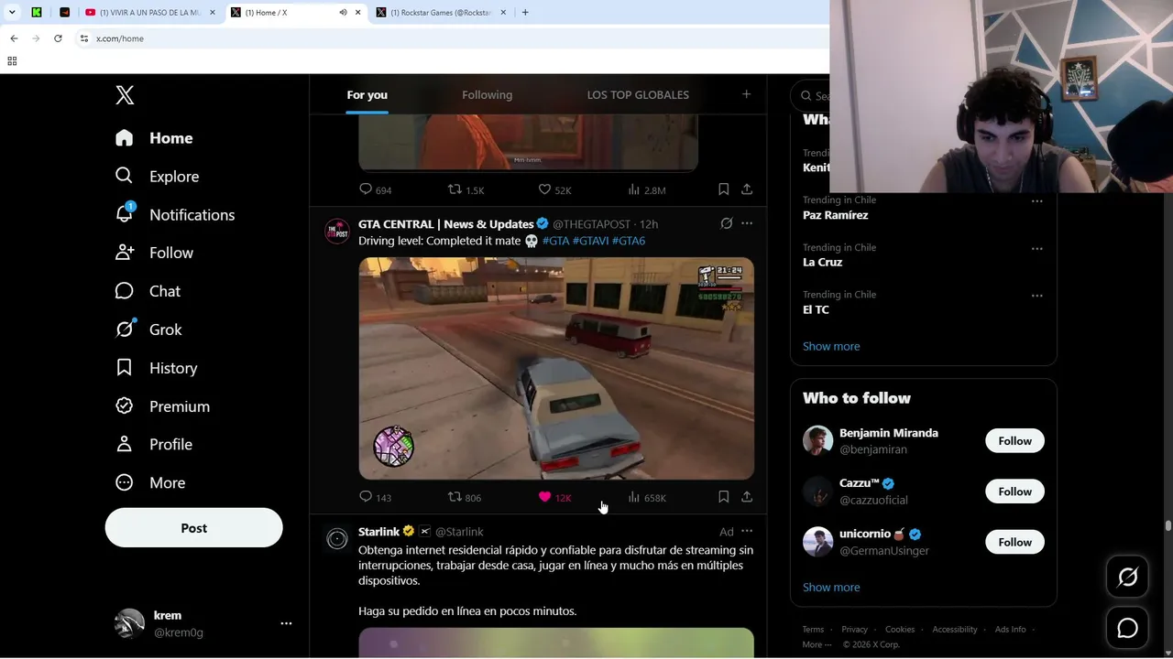Open the floating Grok button

tap(1127, 577)
